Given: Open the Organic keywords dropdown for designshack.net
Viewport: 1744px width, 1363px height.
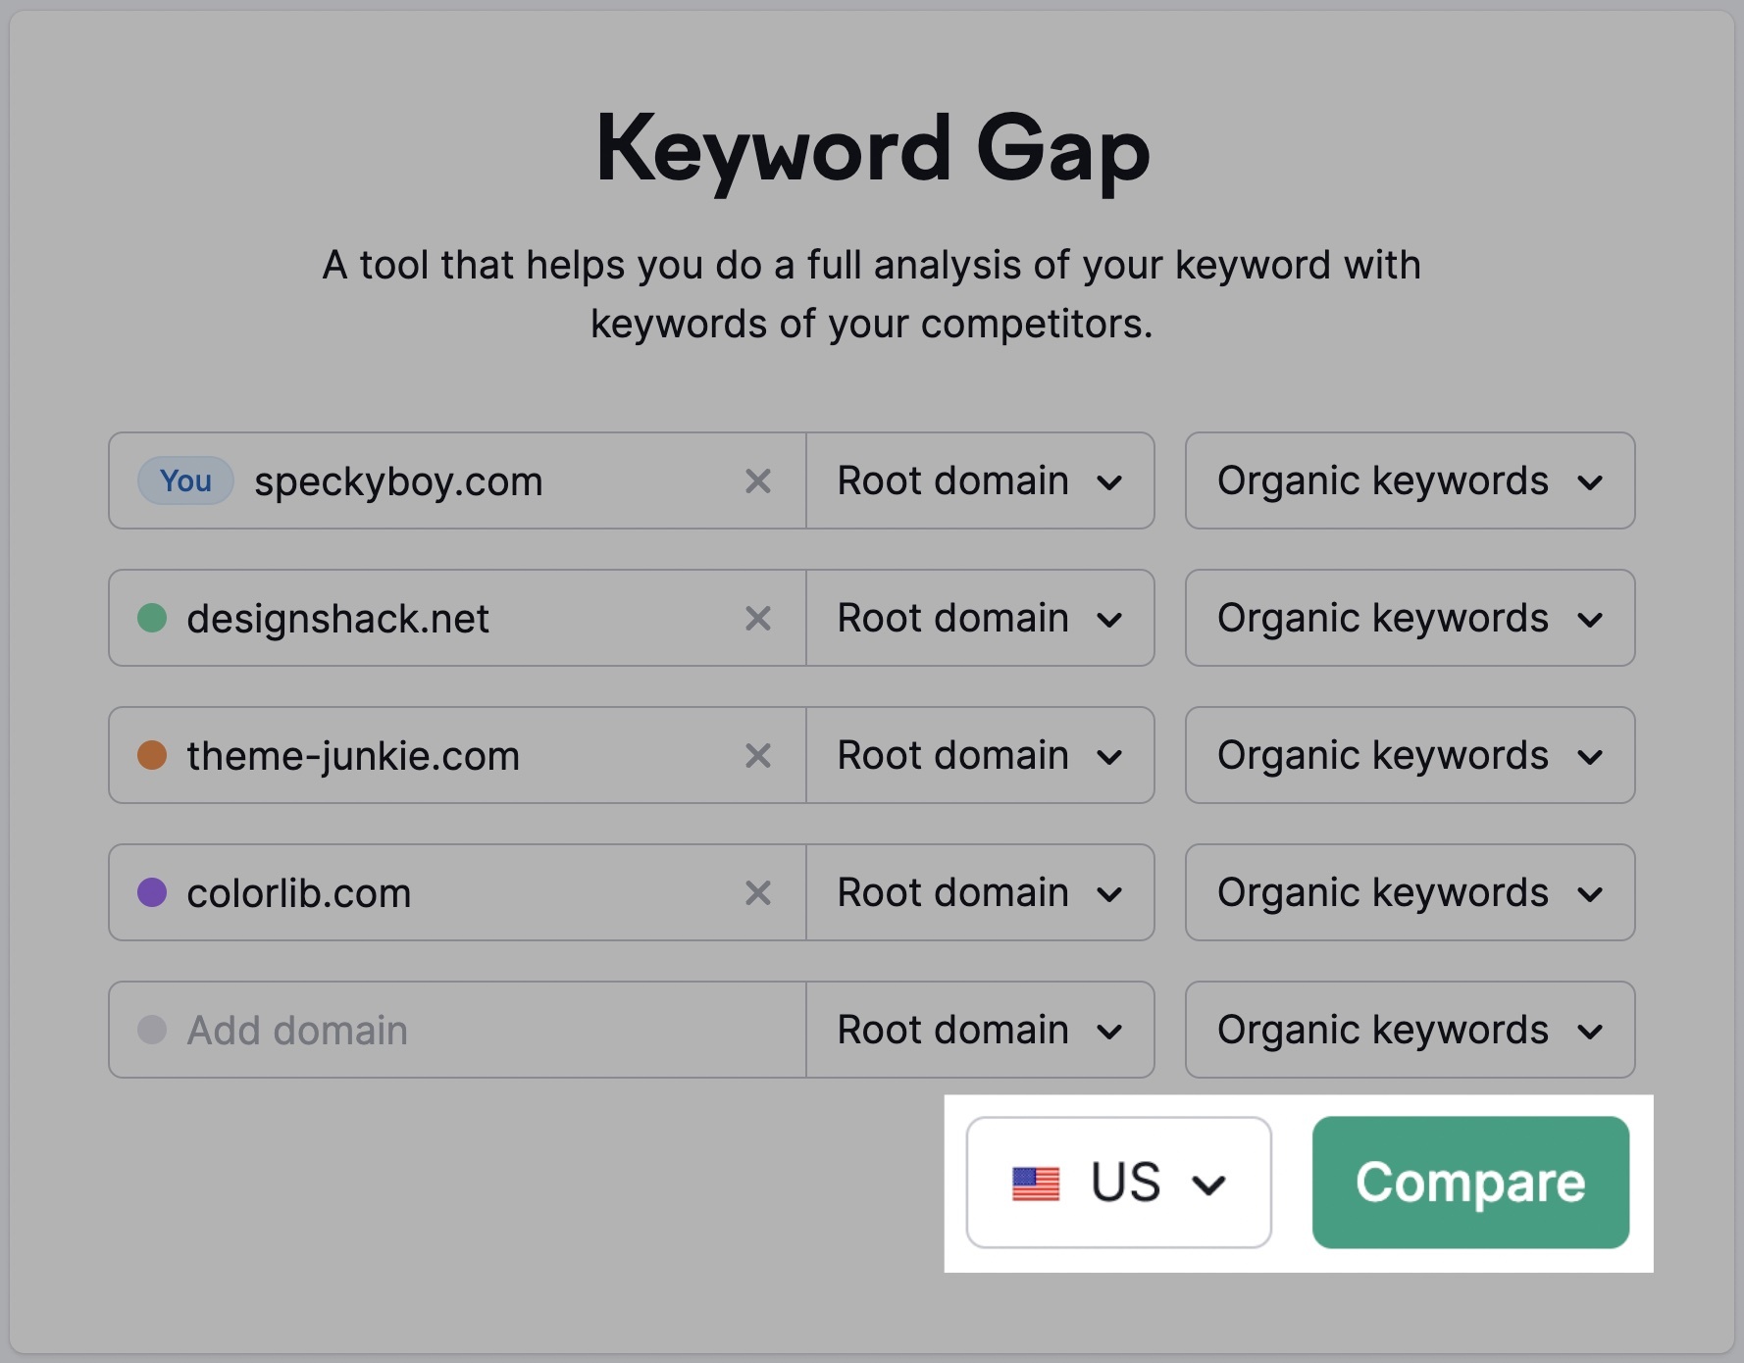Looking at the screenshot, I should pyautogui.click(x=1410, y=619).
